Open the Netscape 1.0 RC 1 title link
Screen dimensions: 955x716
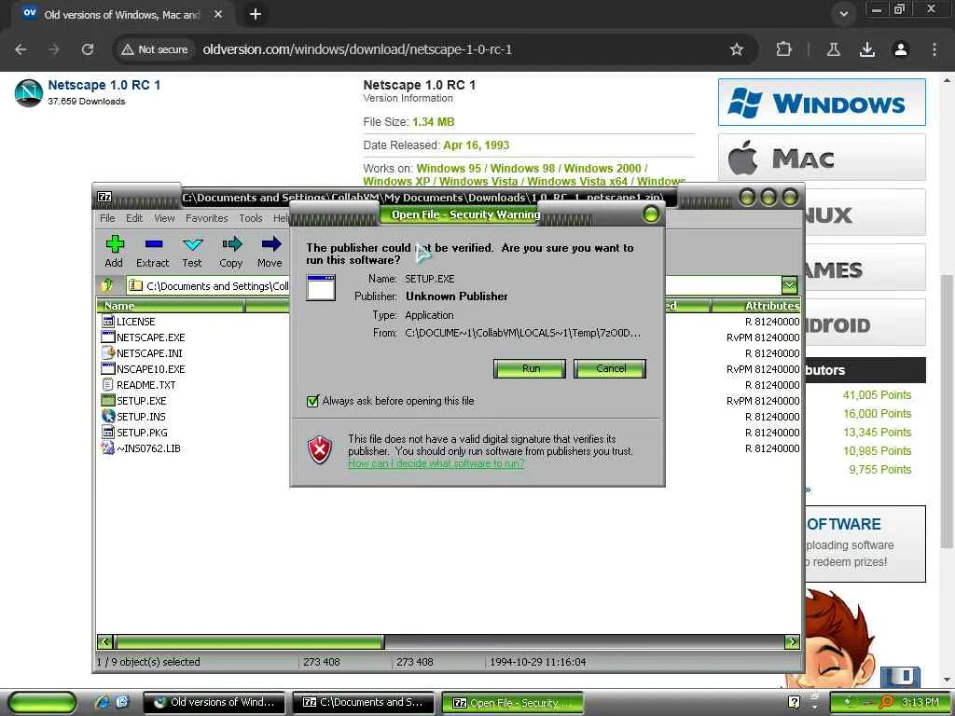[x=104, y=85]
